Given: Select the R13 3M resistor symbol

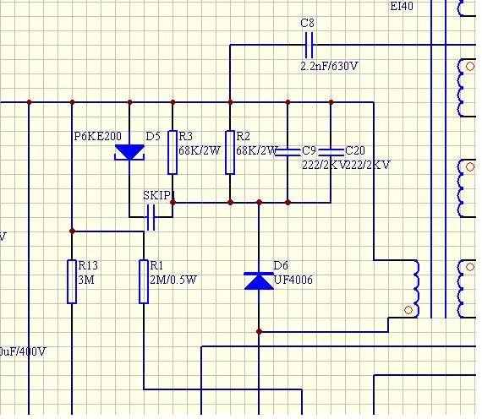Looking at the screenshot, I should click(72, 281).
